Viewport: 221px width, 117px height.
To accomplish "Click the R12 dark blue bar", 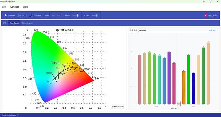I will 193,88.
